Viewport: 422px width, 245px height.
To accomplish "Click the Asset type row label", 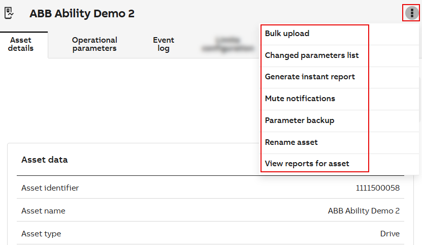I will click(41, 234).
